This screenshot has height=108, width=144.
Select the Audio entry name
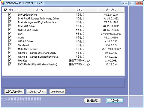[x=21, y=37]
